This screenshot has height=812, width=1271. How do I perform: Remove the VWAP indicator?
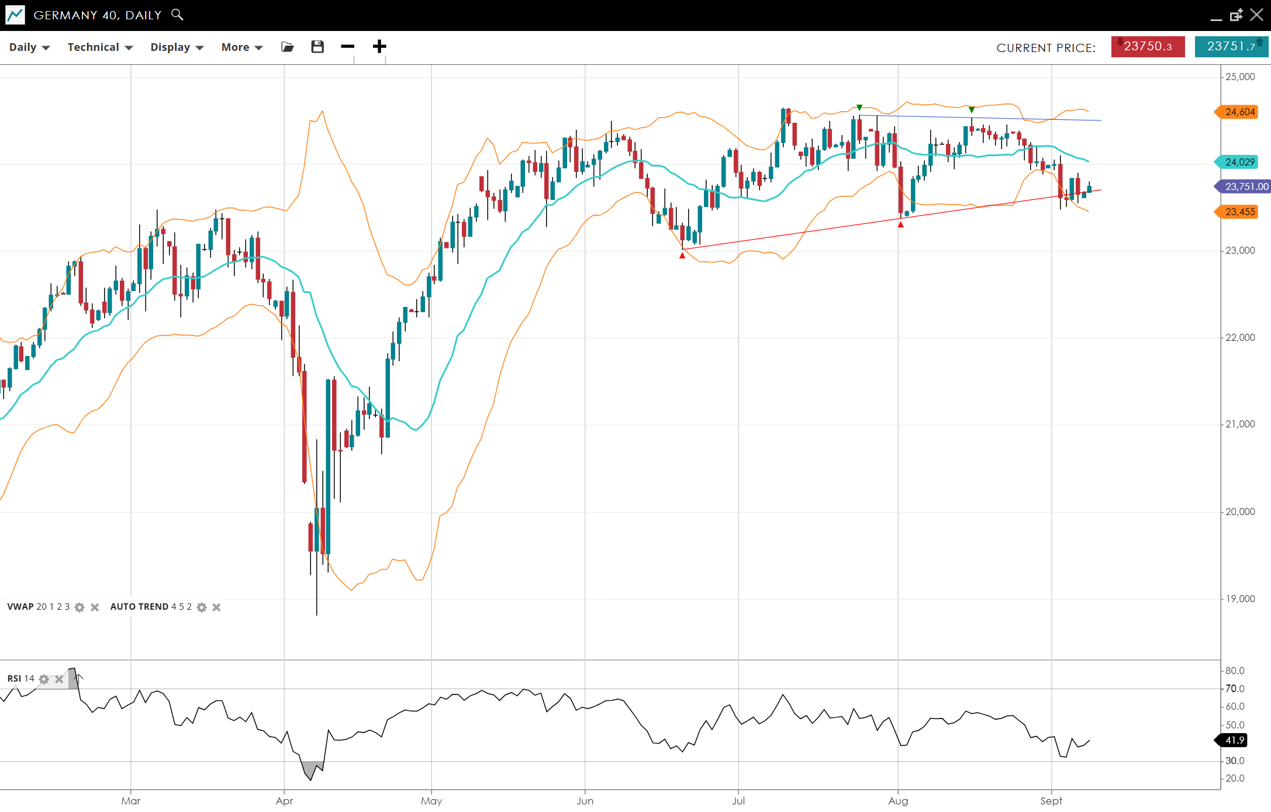[x=95, y=607]
